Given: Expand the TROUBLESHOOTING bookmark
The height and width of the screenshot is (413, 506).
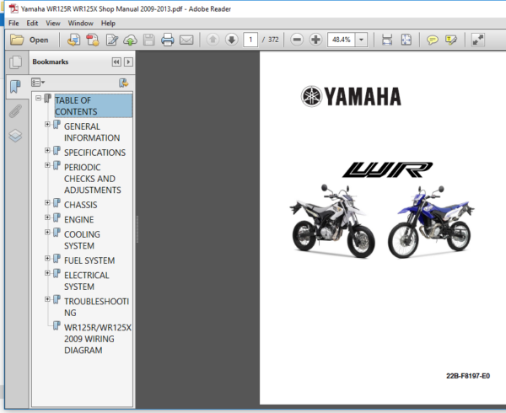Looking at the screenshot, I should [x=47, y=299].
